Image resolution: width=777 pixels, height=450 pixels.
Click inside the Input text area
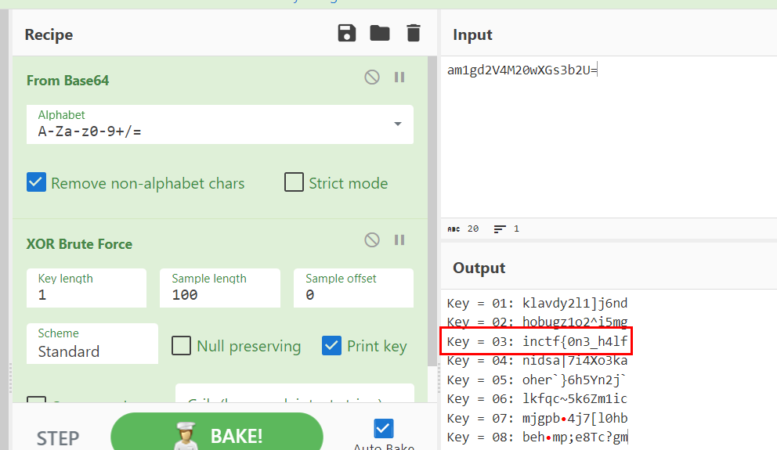coord(609,137)
